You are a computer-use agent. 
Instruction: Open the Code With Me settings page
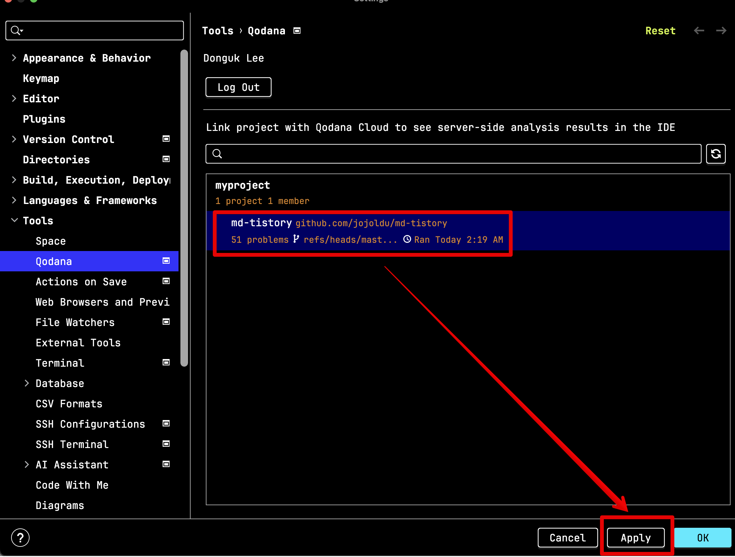pos(72,485)
